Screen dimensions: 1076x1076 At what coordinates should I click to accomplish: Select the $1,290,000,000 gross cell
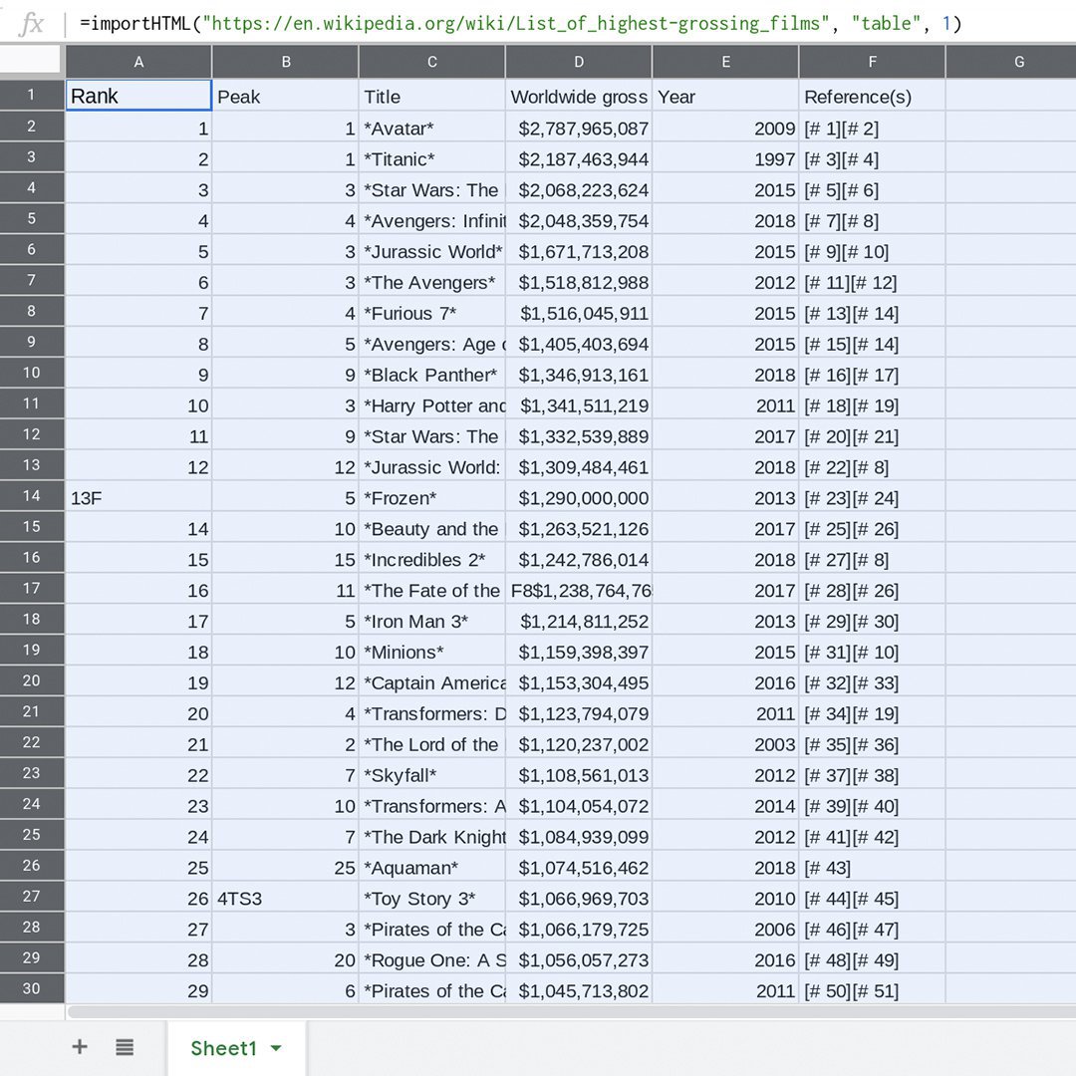(579, 497)
